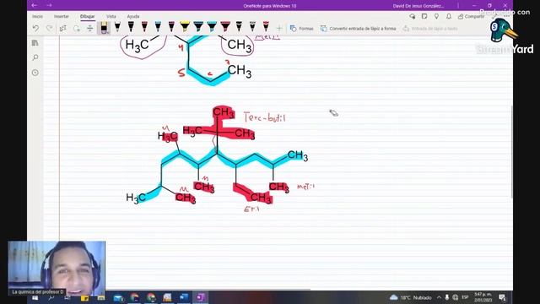The height and width of the screenshot is (304, 540).
Task: Open the Ayuda tab
Action: (133, 16)
